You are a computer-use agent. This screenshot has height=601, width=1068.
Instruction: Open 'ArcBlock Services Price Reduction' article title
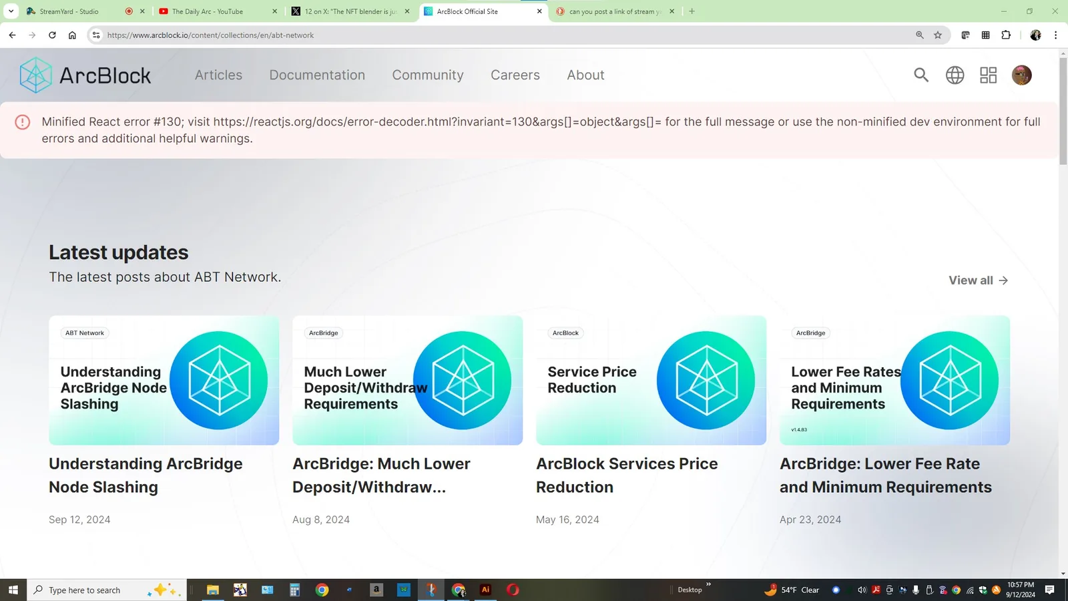coord(627,475)
